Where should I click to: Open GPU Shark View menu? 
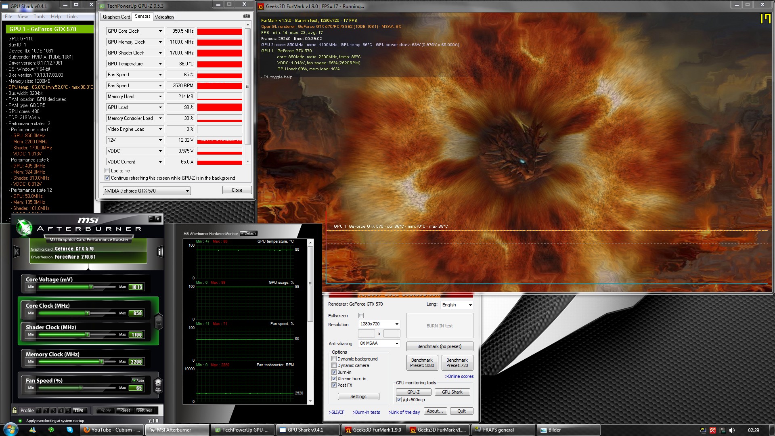(23, 17)
